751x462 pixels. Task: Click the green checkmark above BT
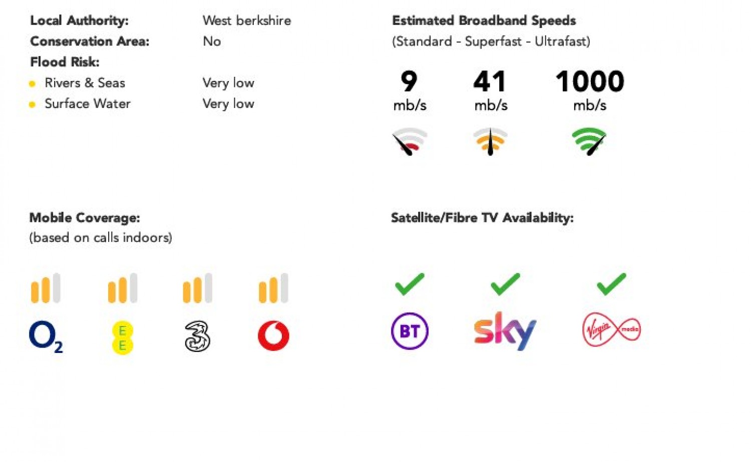coord(410,284)
